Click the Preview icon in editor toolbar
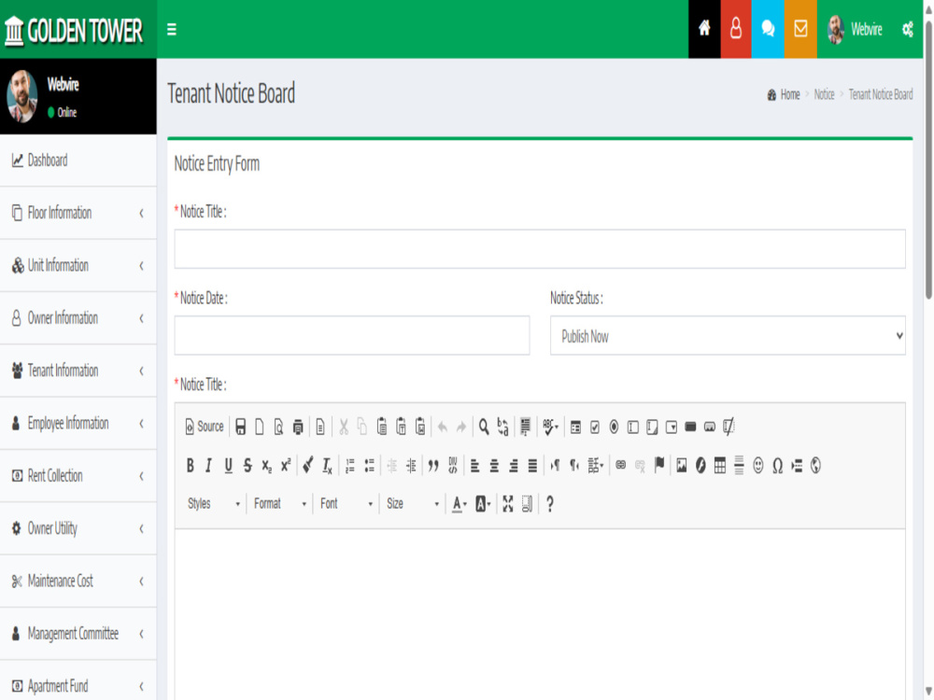The image size is (934, 700). pyautogui.click(x=278, y=427)
